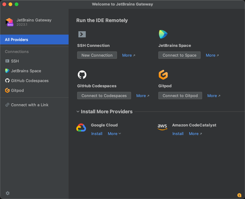Viewport: 245px width, 199px height.
Task: Open More link for JetBrains Space
Action: (212, 55)
